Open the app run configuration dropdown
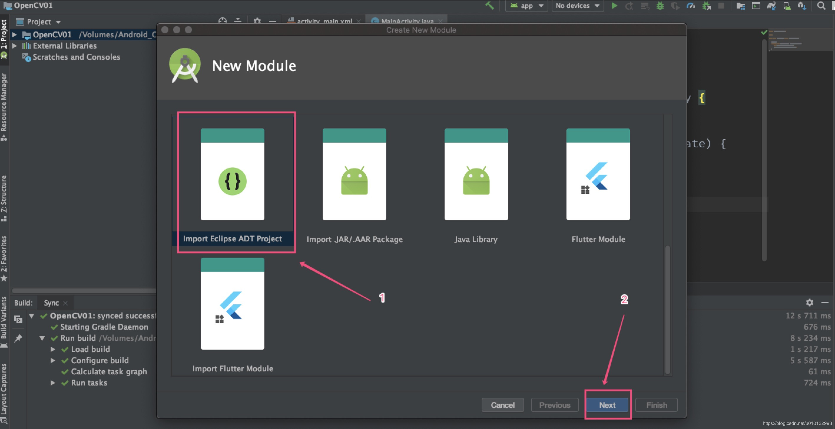This screenshot has width=835, height=429. click(x=526, y=6)
